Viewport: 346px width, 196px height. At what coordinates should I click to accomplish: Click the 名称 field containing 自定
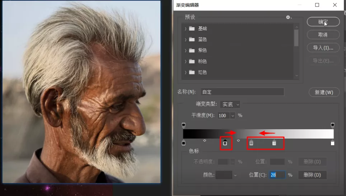pos(242,92)
